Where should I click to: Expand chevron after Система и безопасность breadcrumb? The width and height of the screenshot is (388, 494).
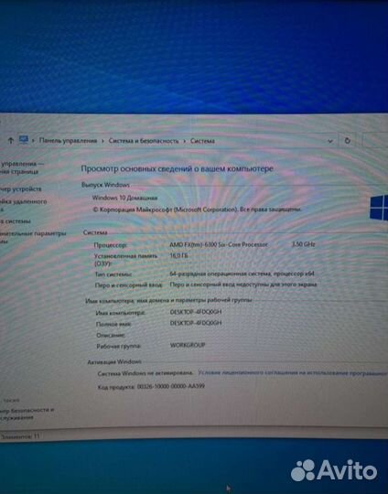[x=185, y=141]
